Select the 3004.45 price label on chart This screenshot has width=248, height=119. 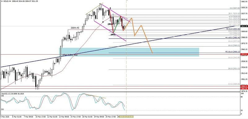(x=75, y=28)
